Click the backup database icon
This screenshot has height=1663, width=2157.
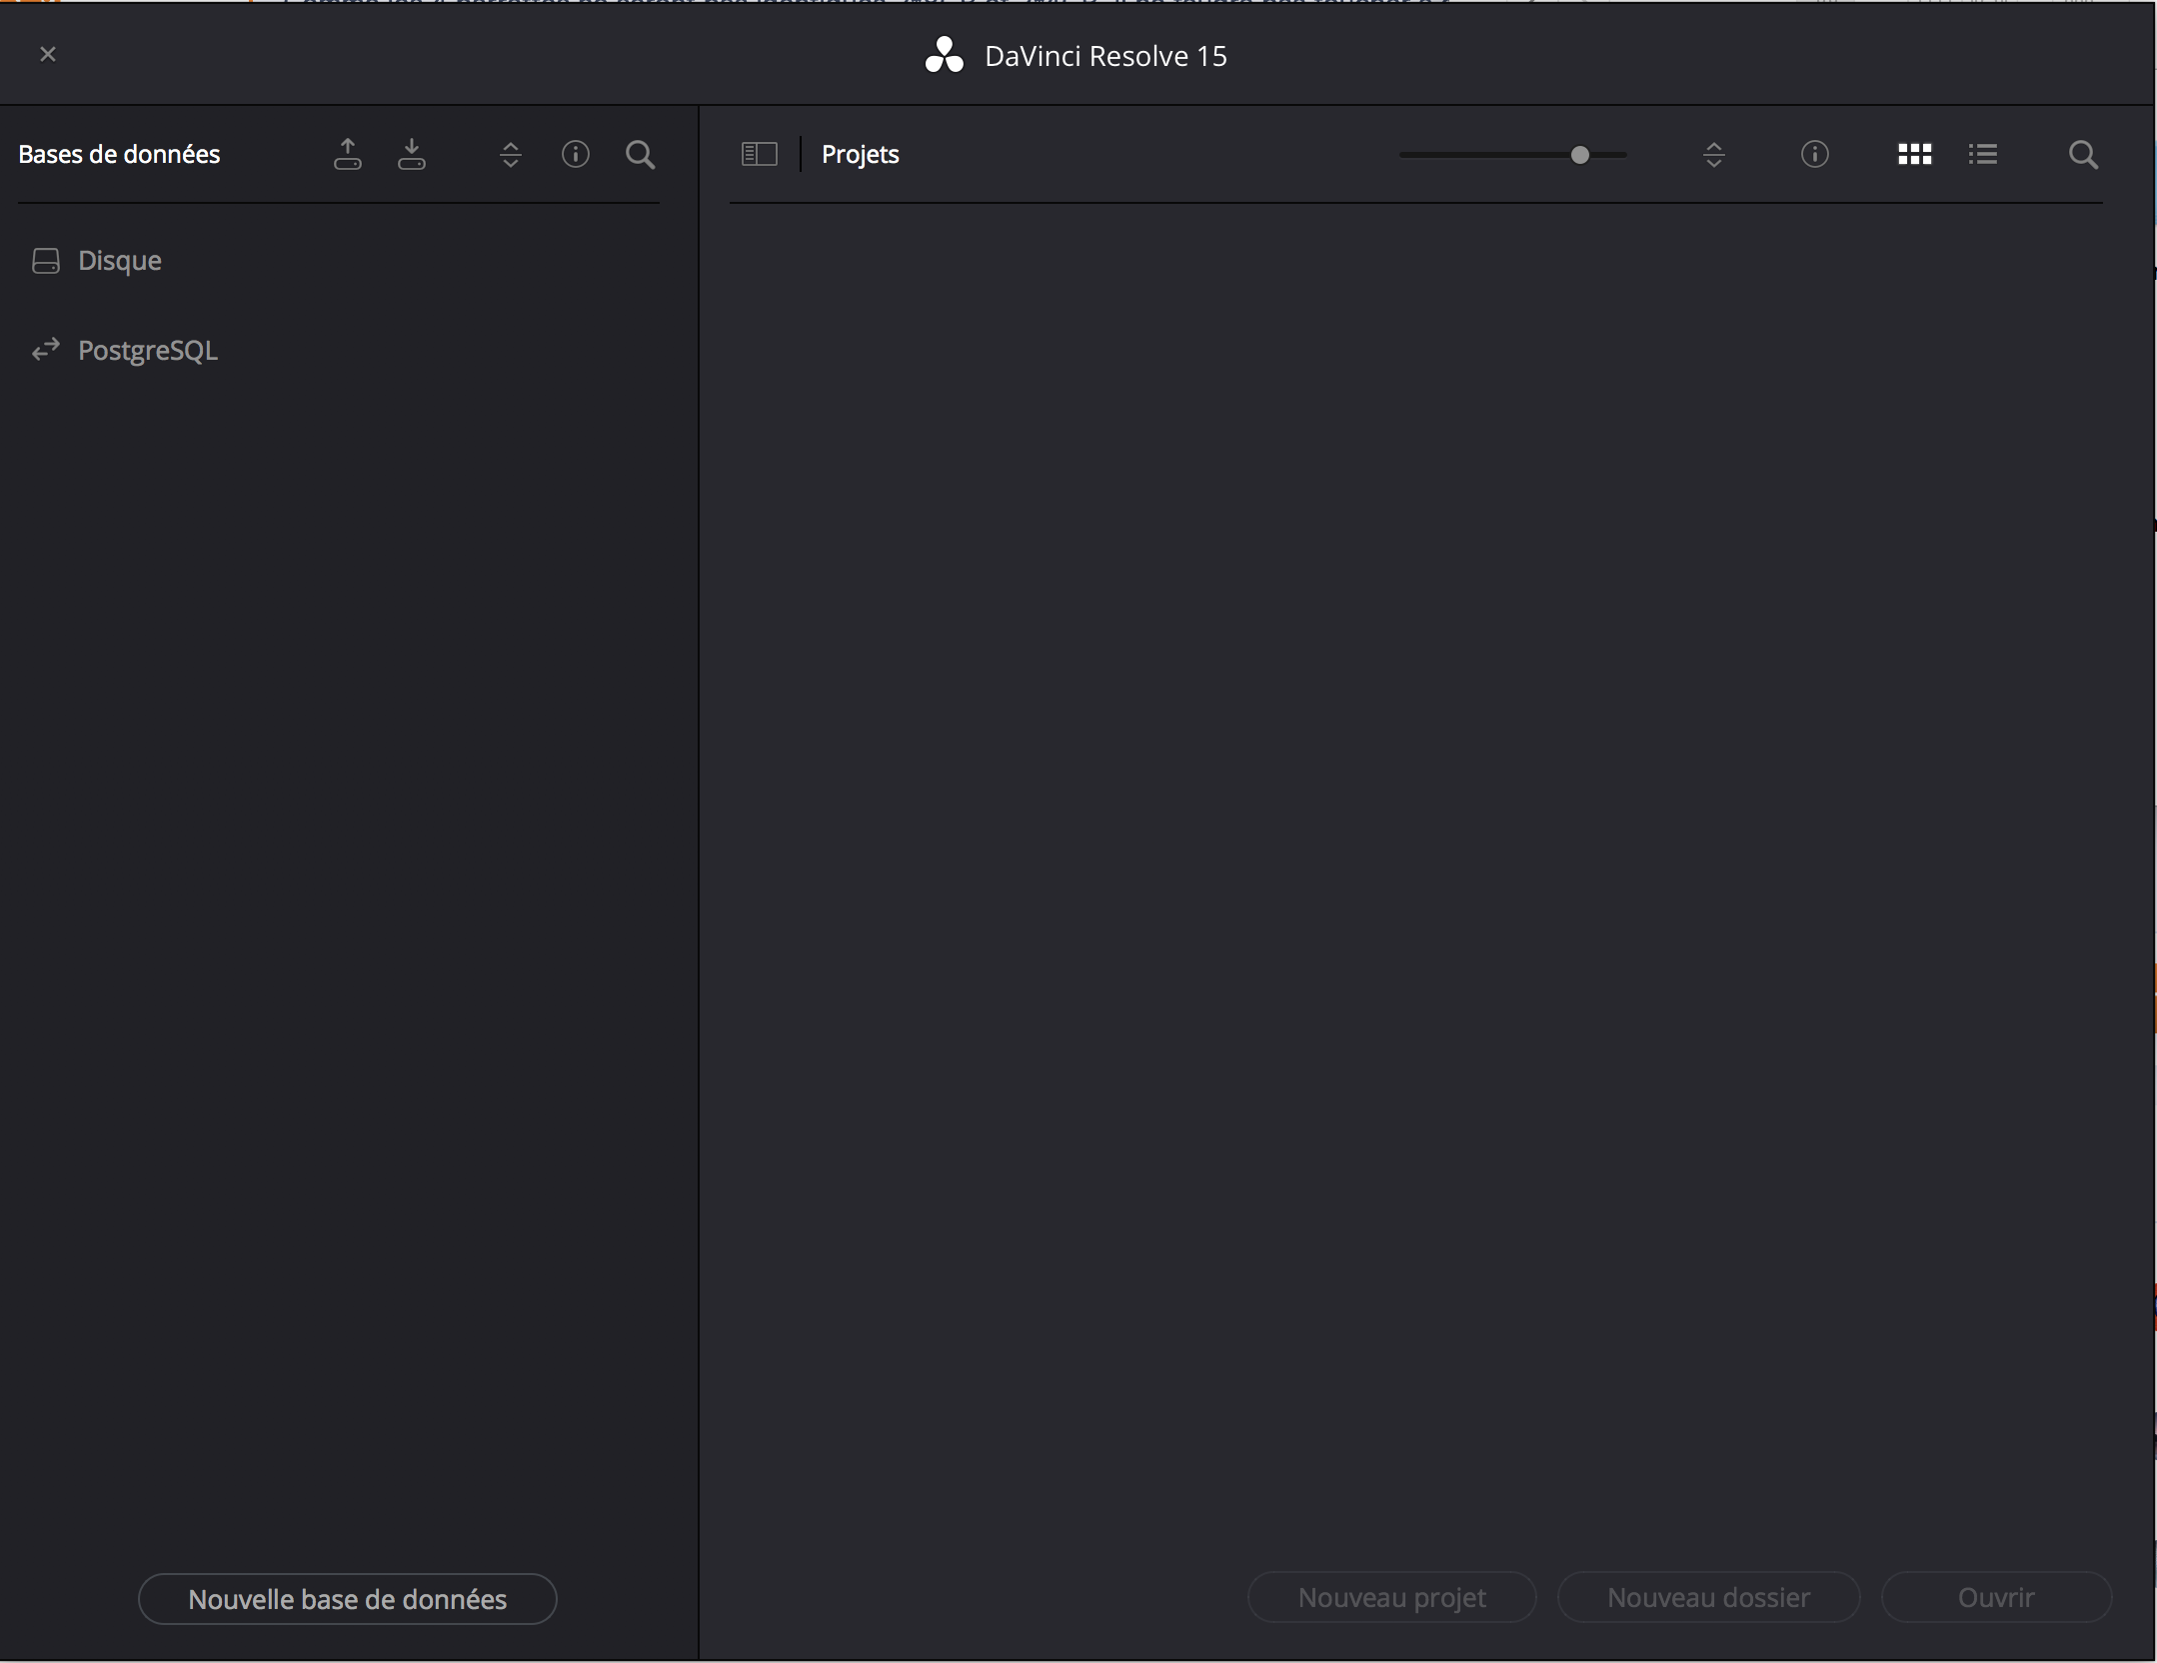347,154
